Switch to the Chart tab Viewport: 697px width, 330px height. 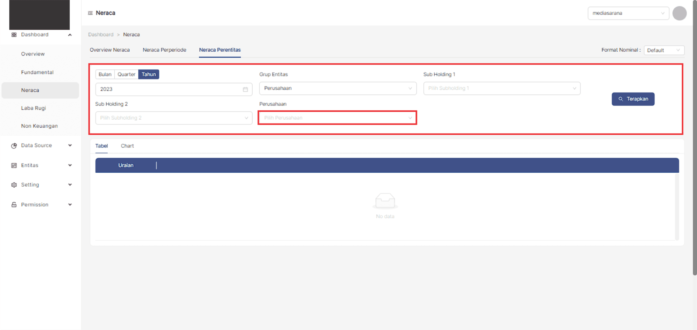click(x=127, y=146)
